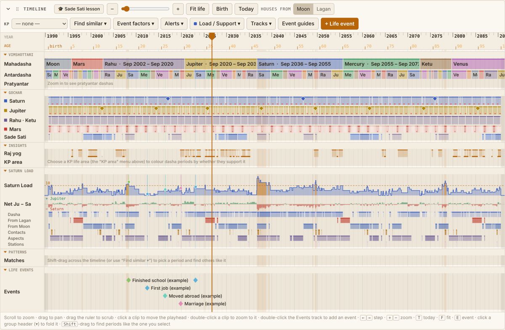
Task: Click the Raj yog track label
Action: pos(13,154)
